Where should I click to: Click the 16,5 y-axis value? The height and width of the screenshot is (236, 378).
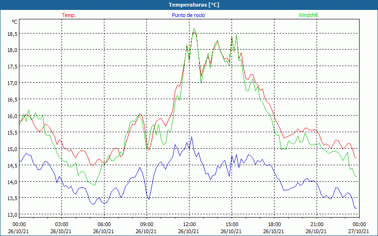click(x=13, y=100)
